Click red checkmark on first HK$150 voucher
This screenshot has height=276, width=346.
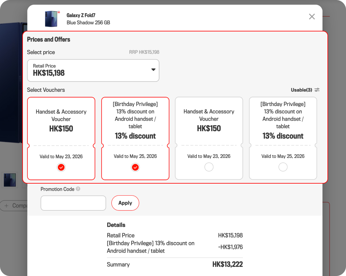61,167
